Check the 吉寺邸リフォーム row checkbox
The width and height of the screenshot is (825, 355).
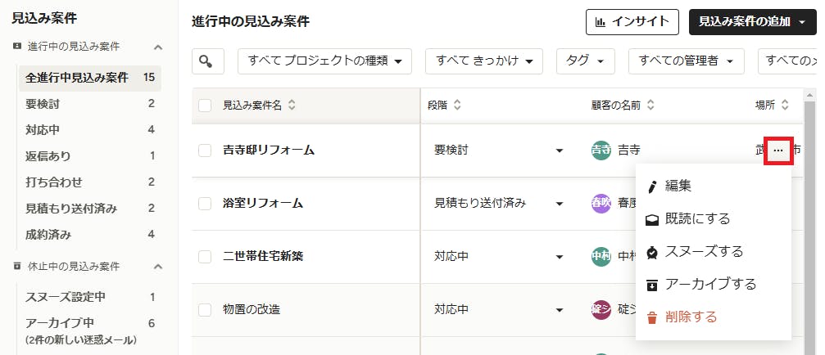(206, 151)
